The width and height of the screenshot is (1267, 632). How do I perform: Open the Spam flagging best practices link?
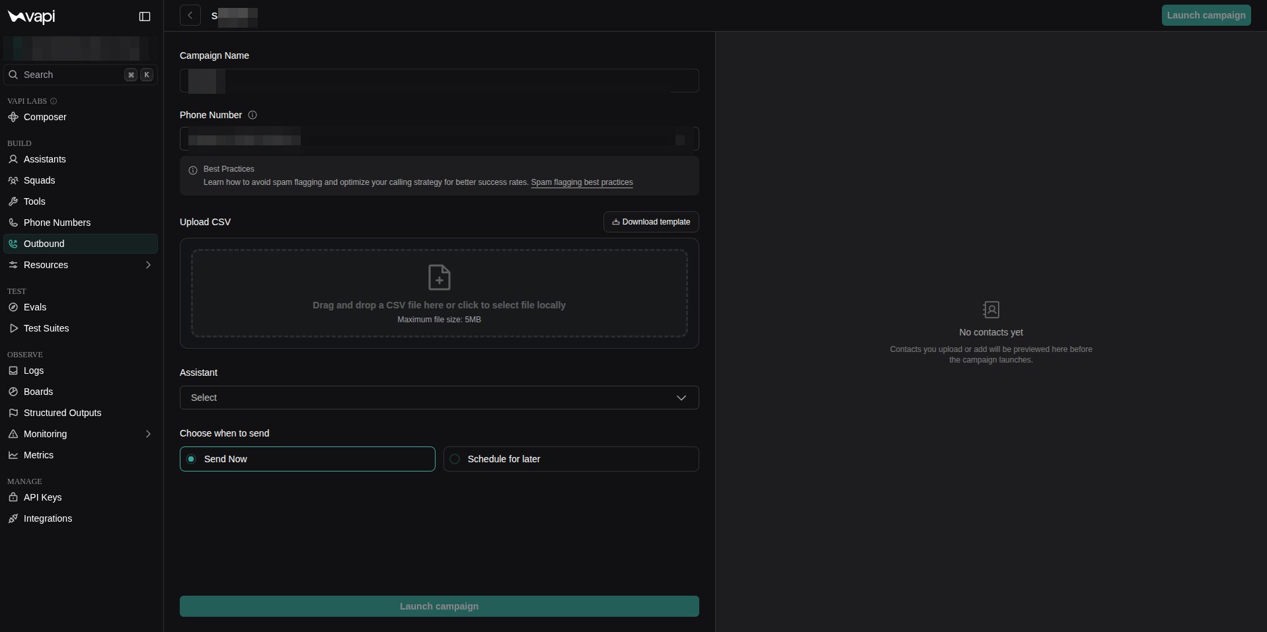(x=582, y=182)
